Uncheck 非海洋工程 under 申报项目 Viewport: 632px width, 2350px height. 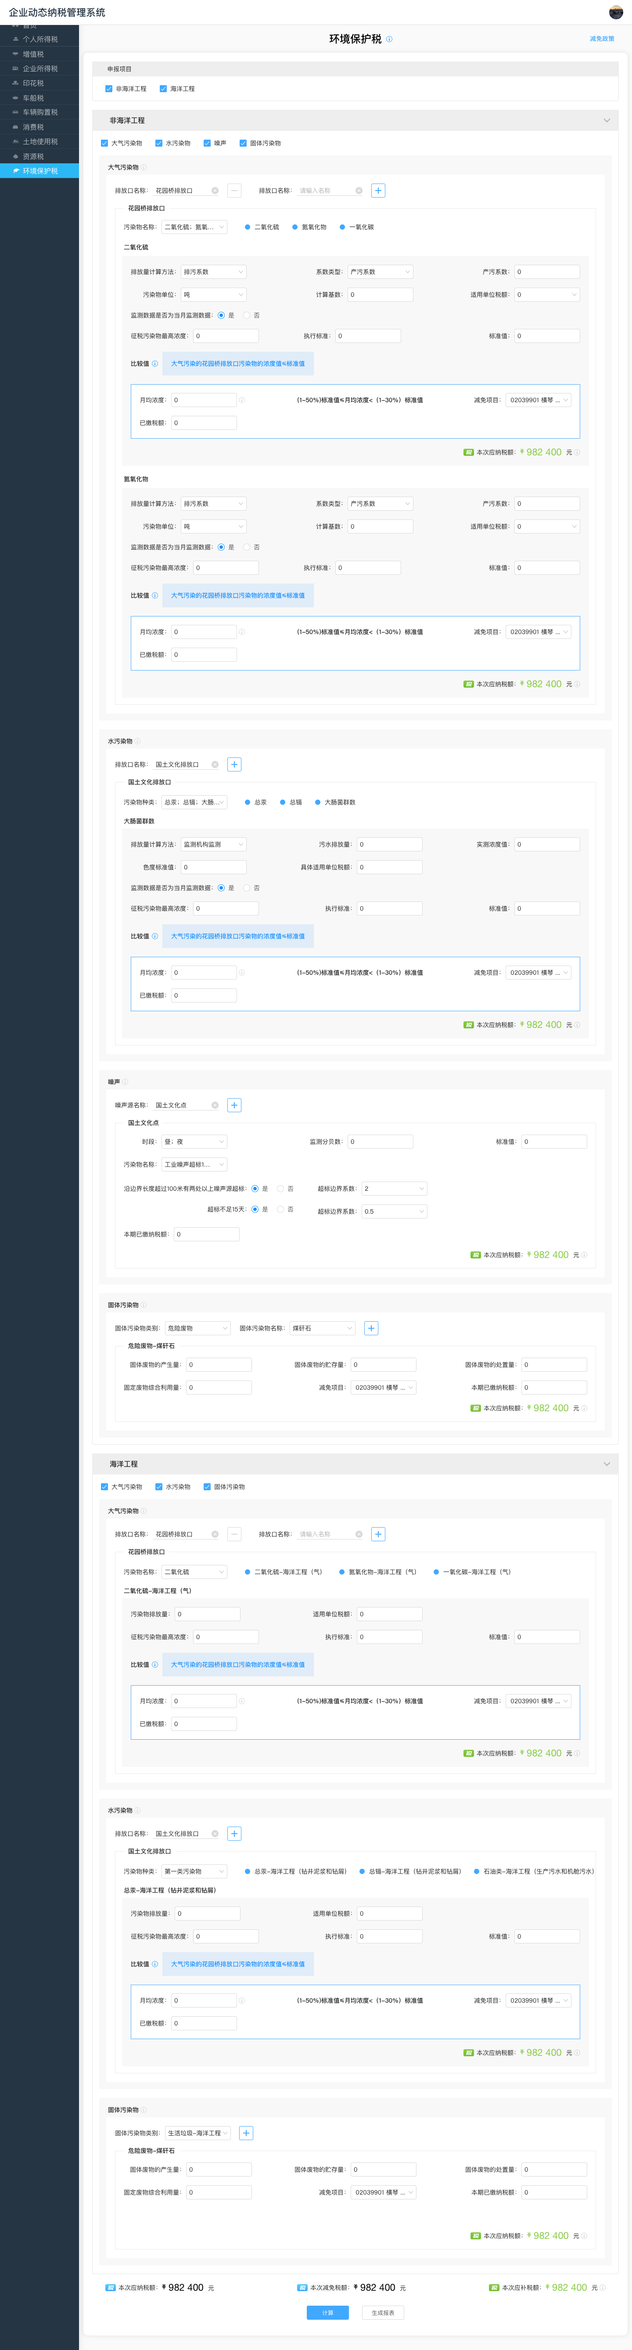108,89
